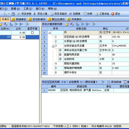Image resolution: width=129 pixels, height=129 pixels.
Task: Collapse the 台班设备出风总量 tree node
Action: point(53,46)
